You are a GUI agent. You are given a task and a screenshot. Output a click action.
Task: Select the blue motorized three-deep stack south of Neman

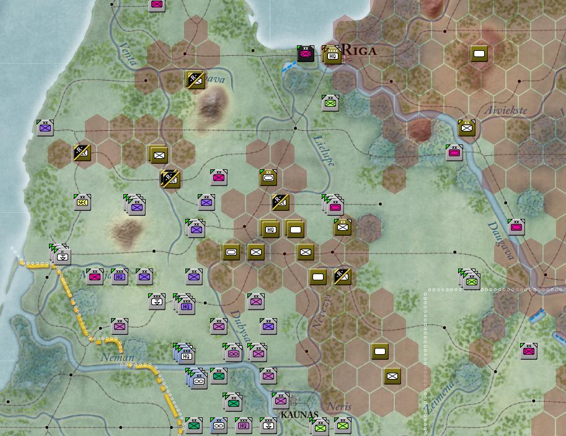coord(197,378)
